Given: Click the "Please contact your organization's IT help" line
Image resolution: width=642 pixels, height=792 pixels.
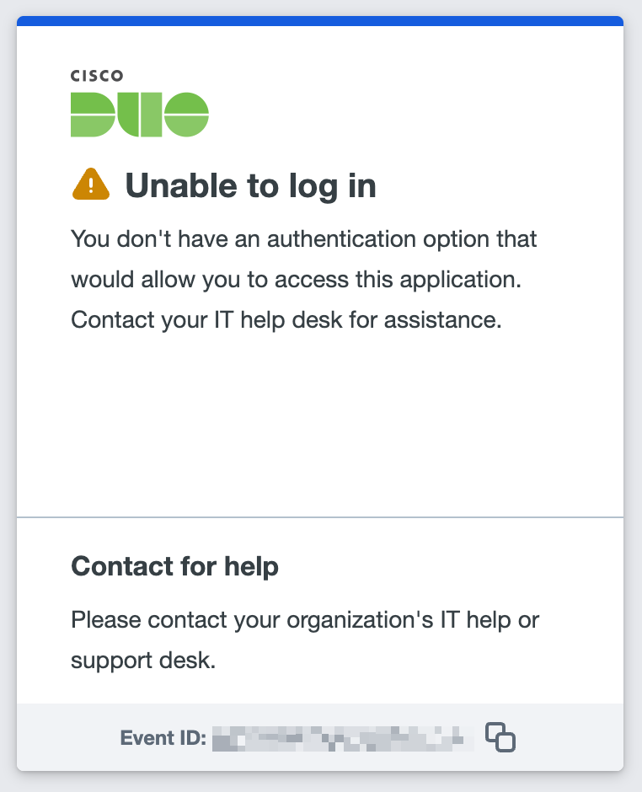Looking at the screenshot, I should (305, 620).
